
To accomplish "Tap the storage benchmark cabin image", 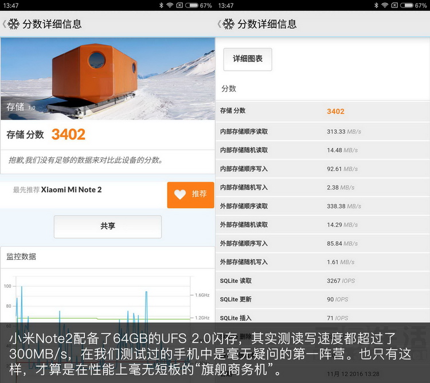I will tap(108, 79).
